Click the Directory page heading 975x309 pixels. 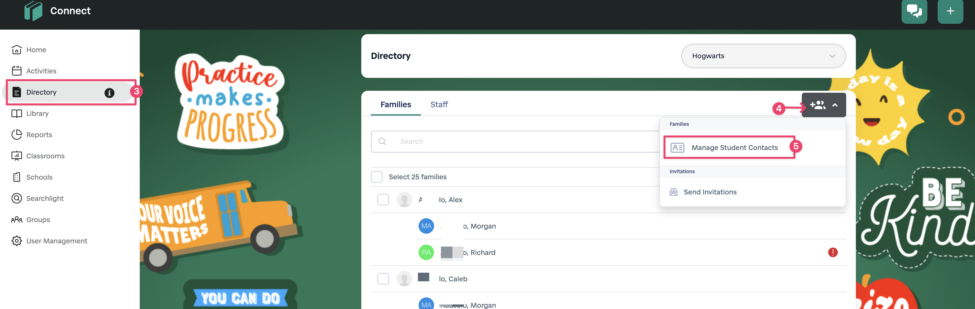[391, 56]
